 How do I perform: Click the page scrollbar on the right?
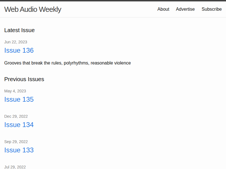[224, 84]
